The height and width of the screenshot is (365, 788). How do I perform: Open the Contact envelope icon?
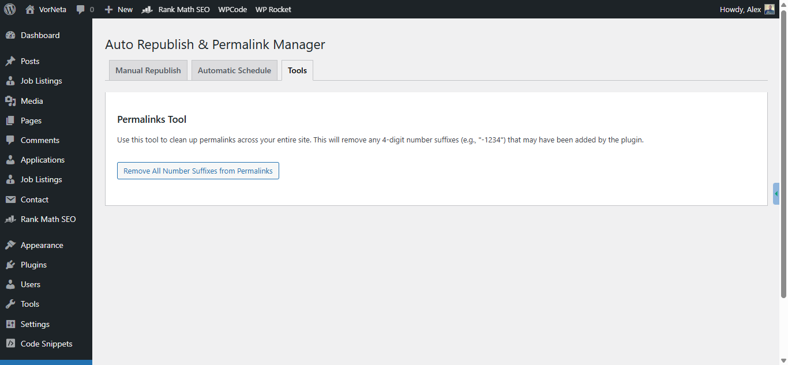click(12, 199)
